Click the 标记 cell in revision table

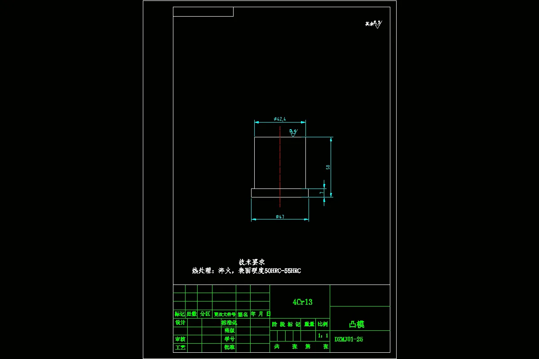(x=179, y=314)
